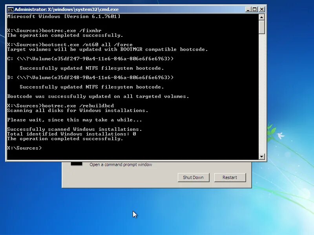The height and width of the screenshot is (235, 314).
Task: Click the 'Please wait, since this may take a while' line
Action: pos(75,120)
